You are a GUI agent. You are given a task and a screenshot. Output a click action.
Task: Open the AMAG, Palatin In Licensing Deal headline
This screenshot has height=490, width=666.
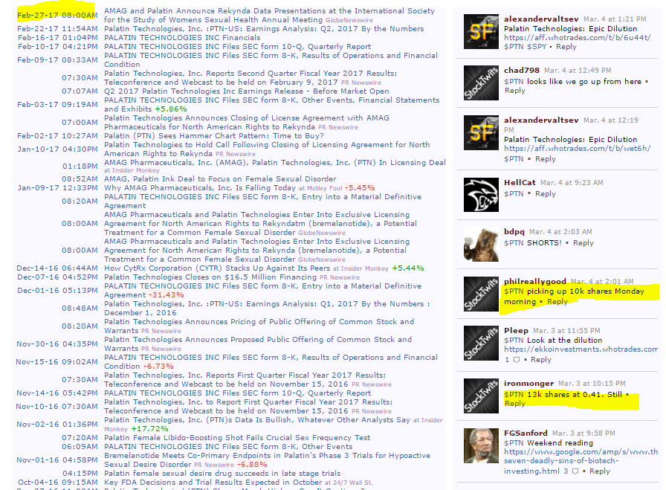click(275, 163)
